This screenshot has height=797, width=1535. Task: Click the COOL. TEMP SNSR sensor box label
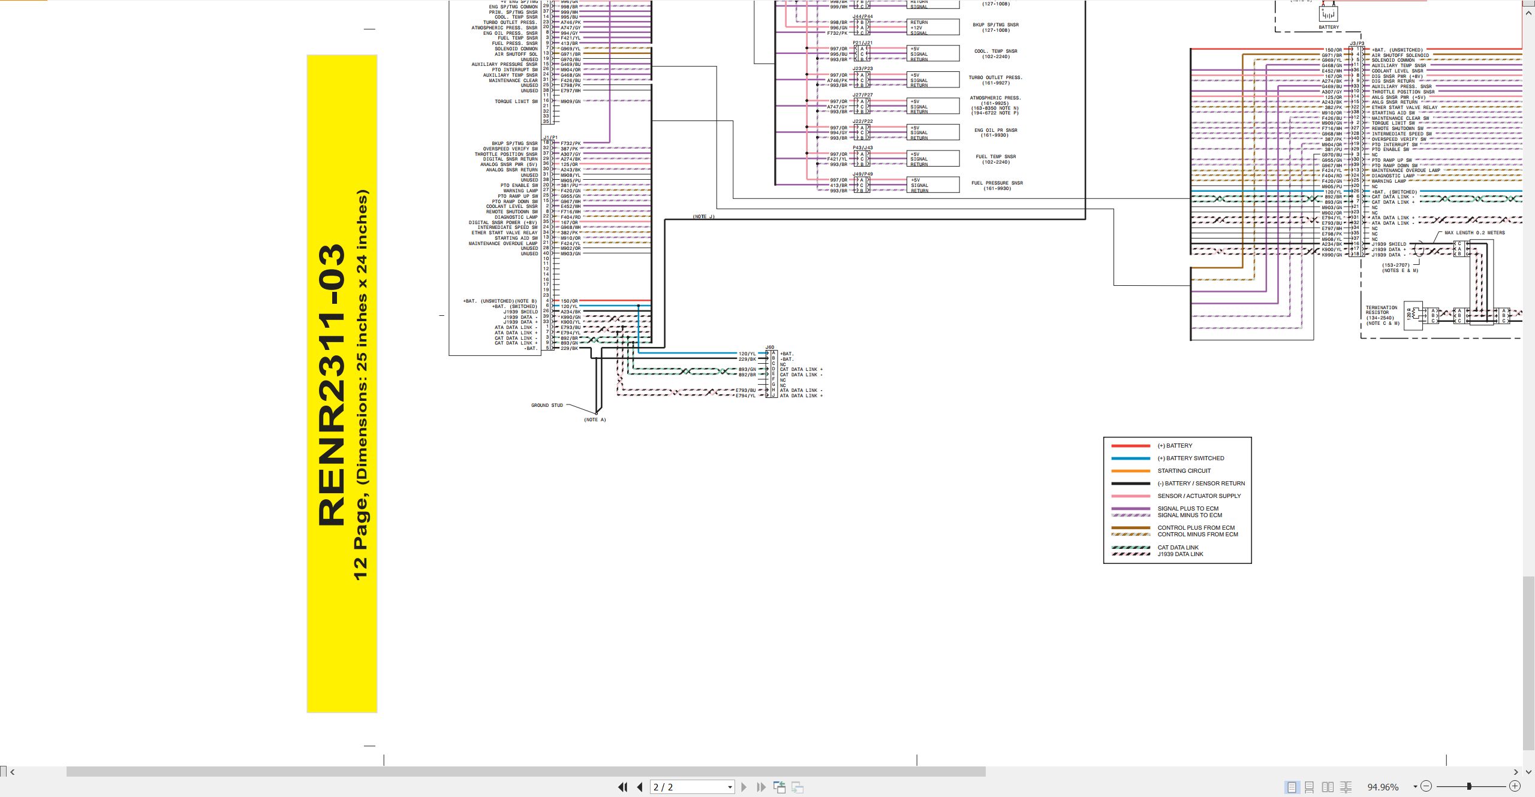pyautogui.click(x=996, y=52)
